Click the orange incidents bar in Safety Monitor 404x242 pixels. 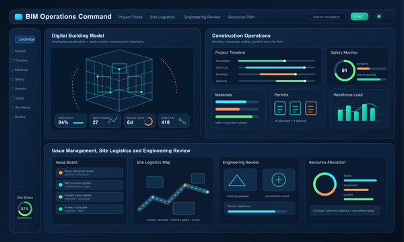(364, 69)
